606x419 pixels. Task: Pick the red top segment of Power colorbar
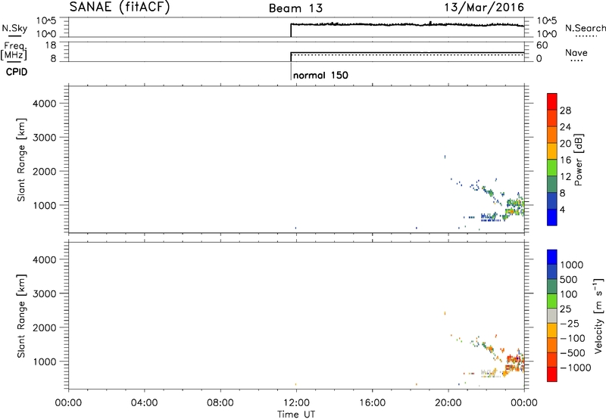point(552,101)
